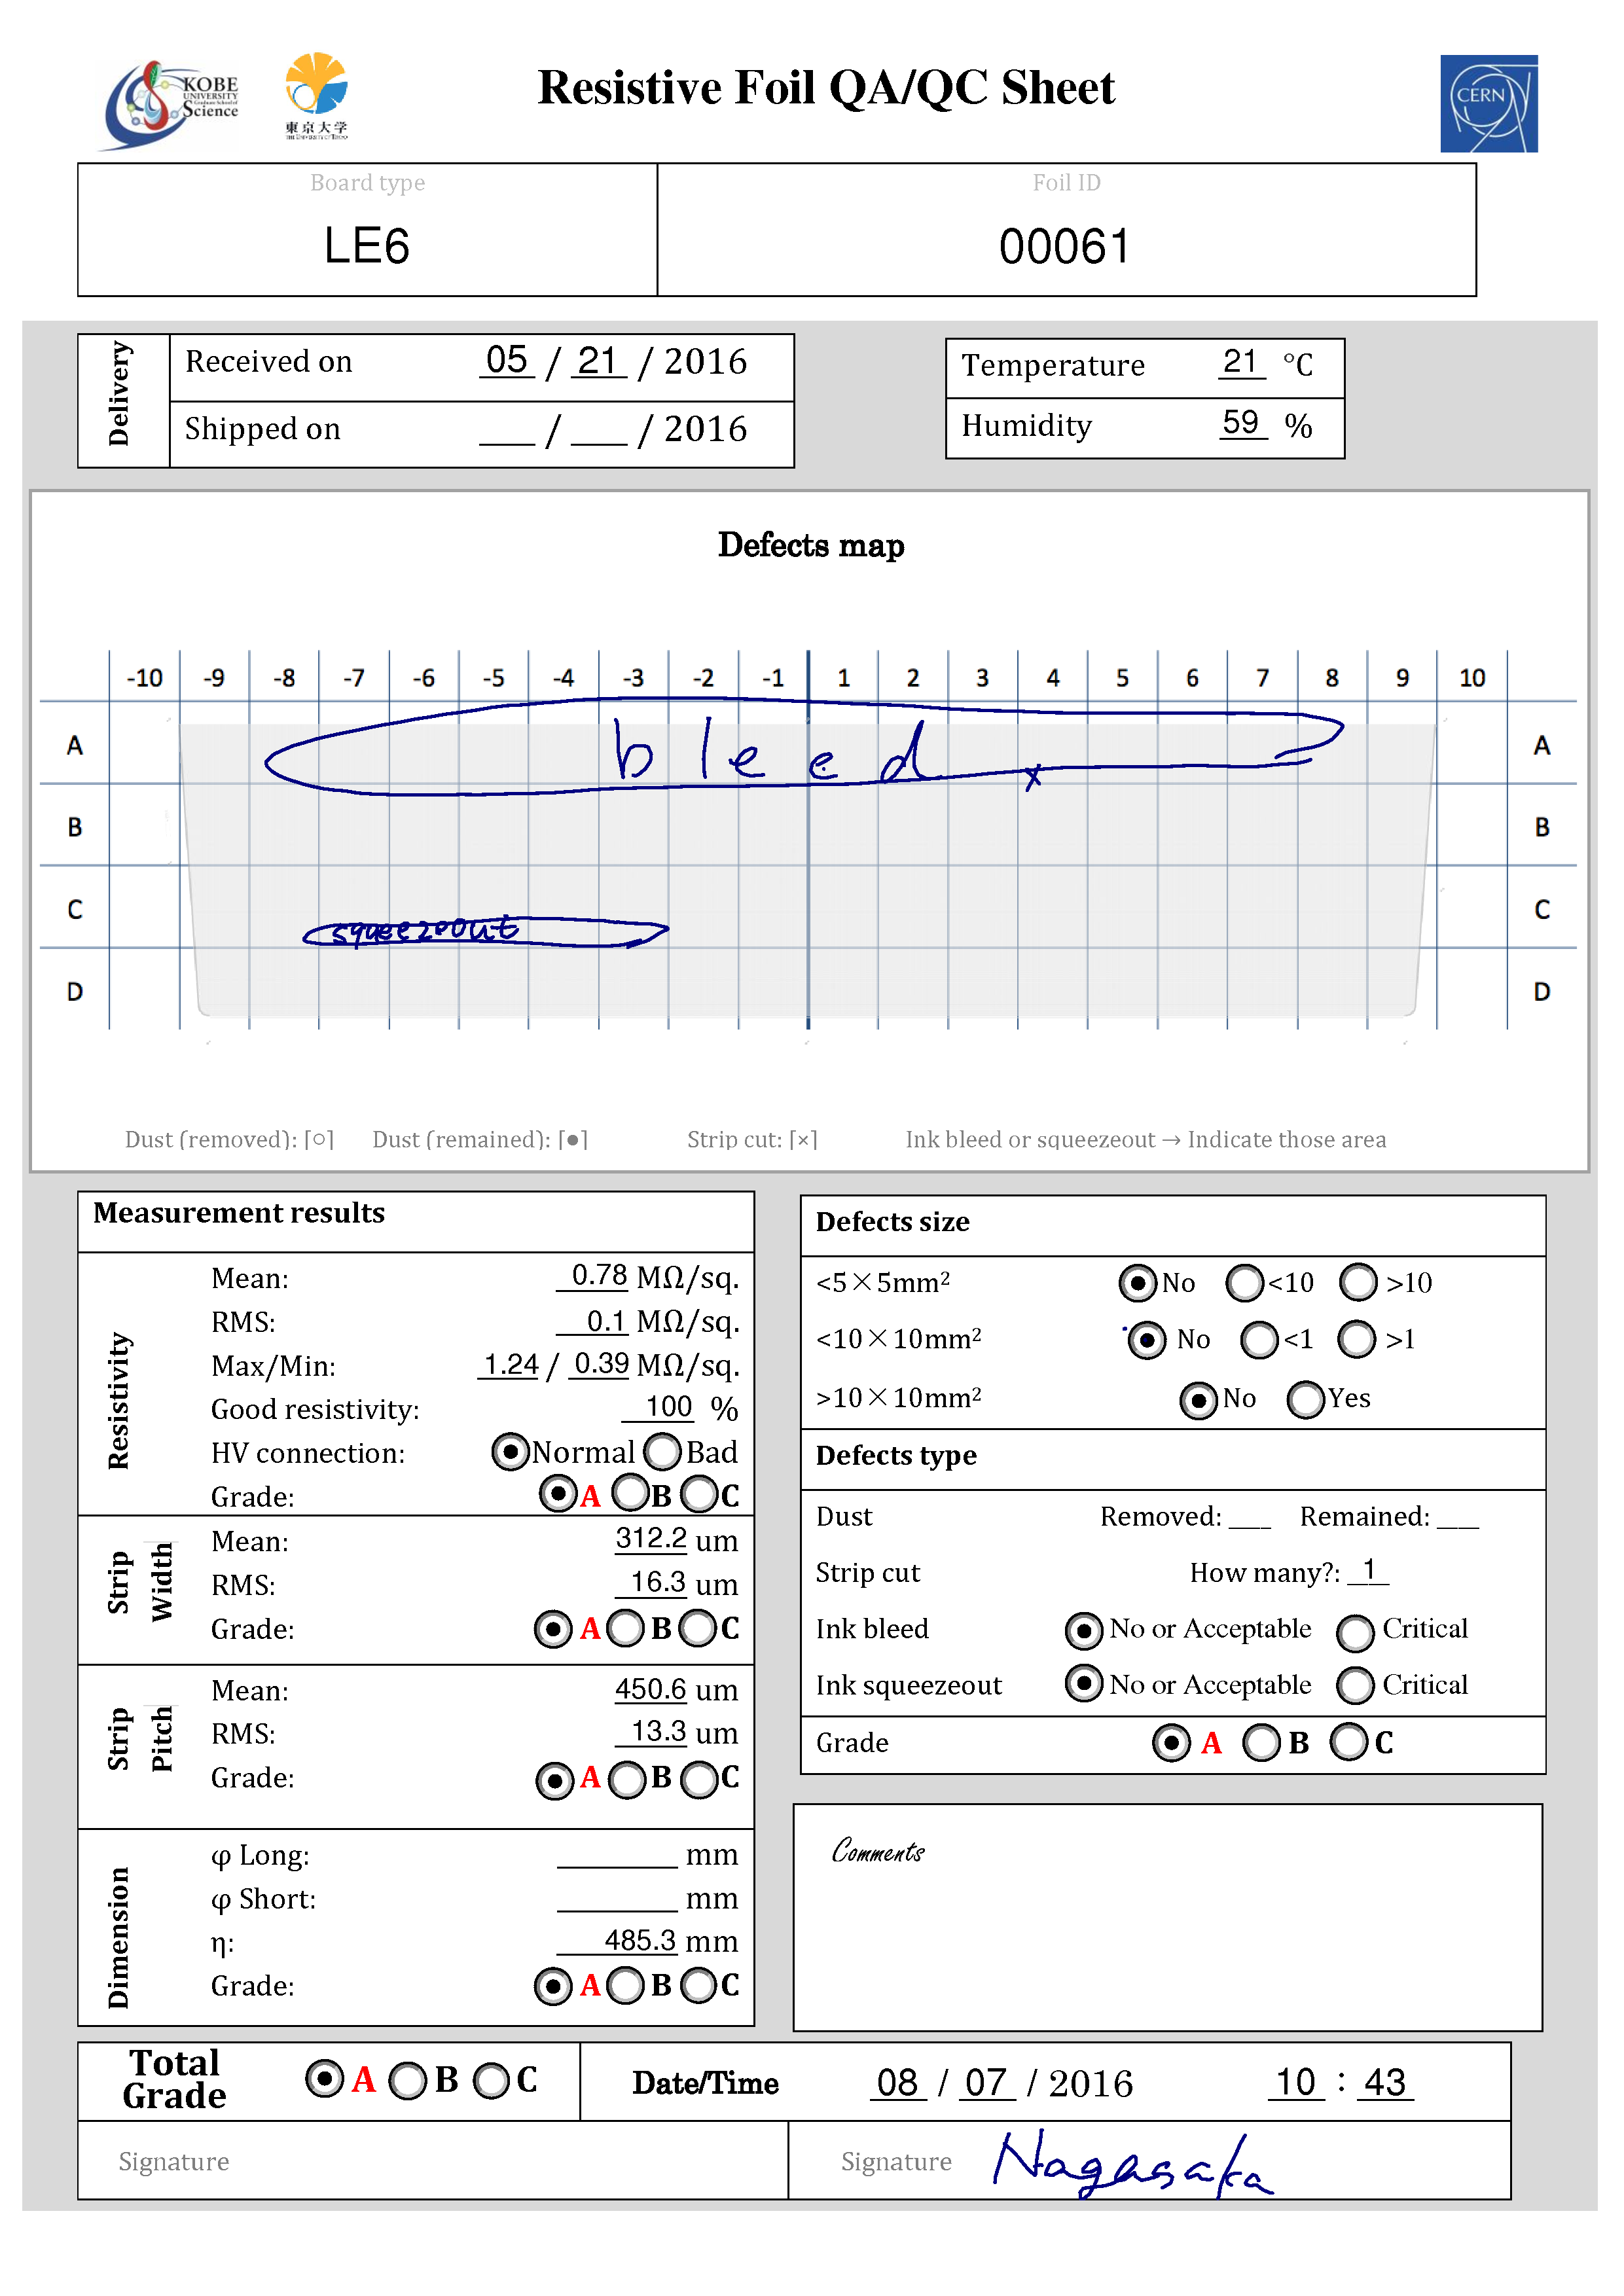
Task: Edit Strip Pitch Mean 450.6
Action: click(x=651, y=1689)
